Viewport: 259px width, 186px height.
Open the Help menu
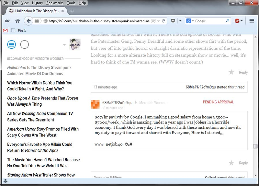(82, 3)
